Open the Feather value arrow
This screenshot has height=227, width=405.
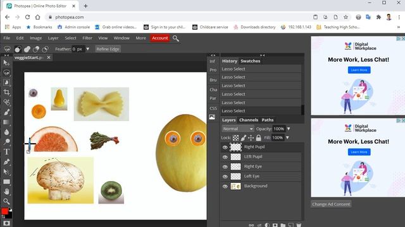[87, 49]
